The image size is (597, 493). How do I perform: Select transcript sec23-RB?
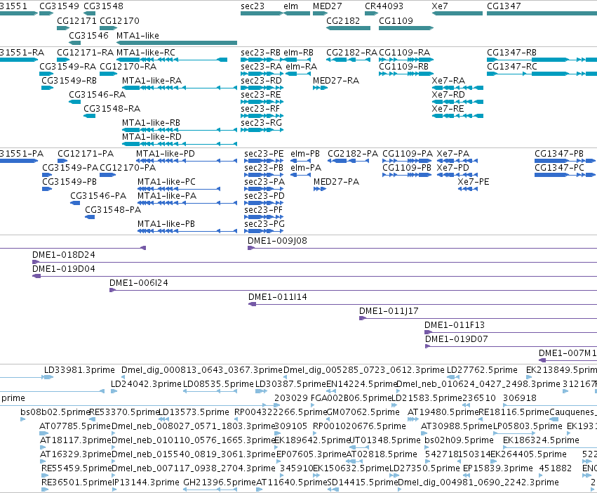262,60
